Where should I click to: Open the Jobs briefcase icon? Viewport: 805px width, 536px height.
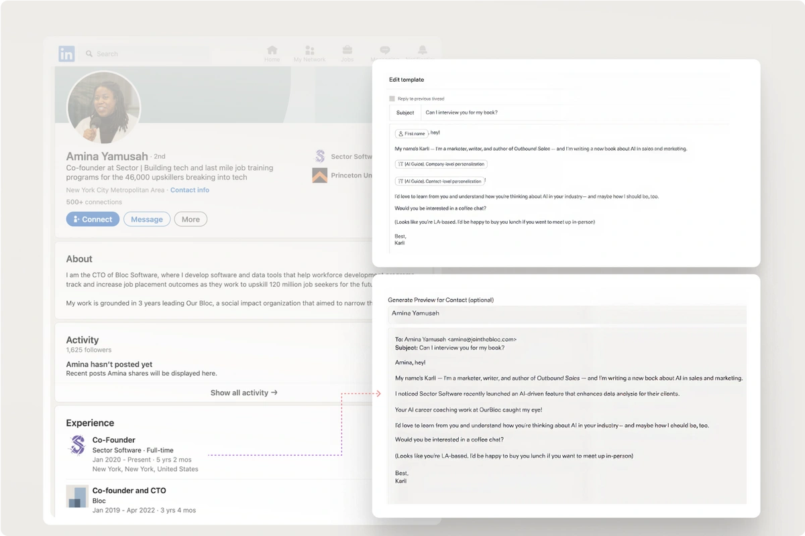coord(347,50)
